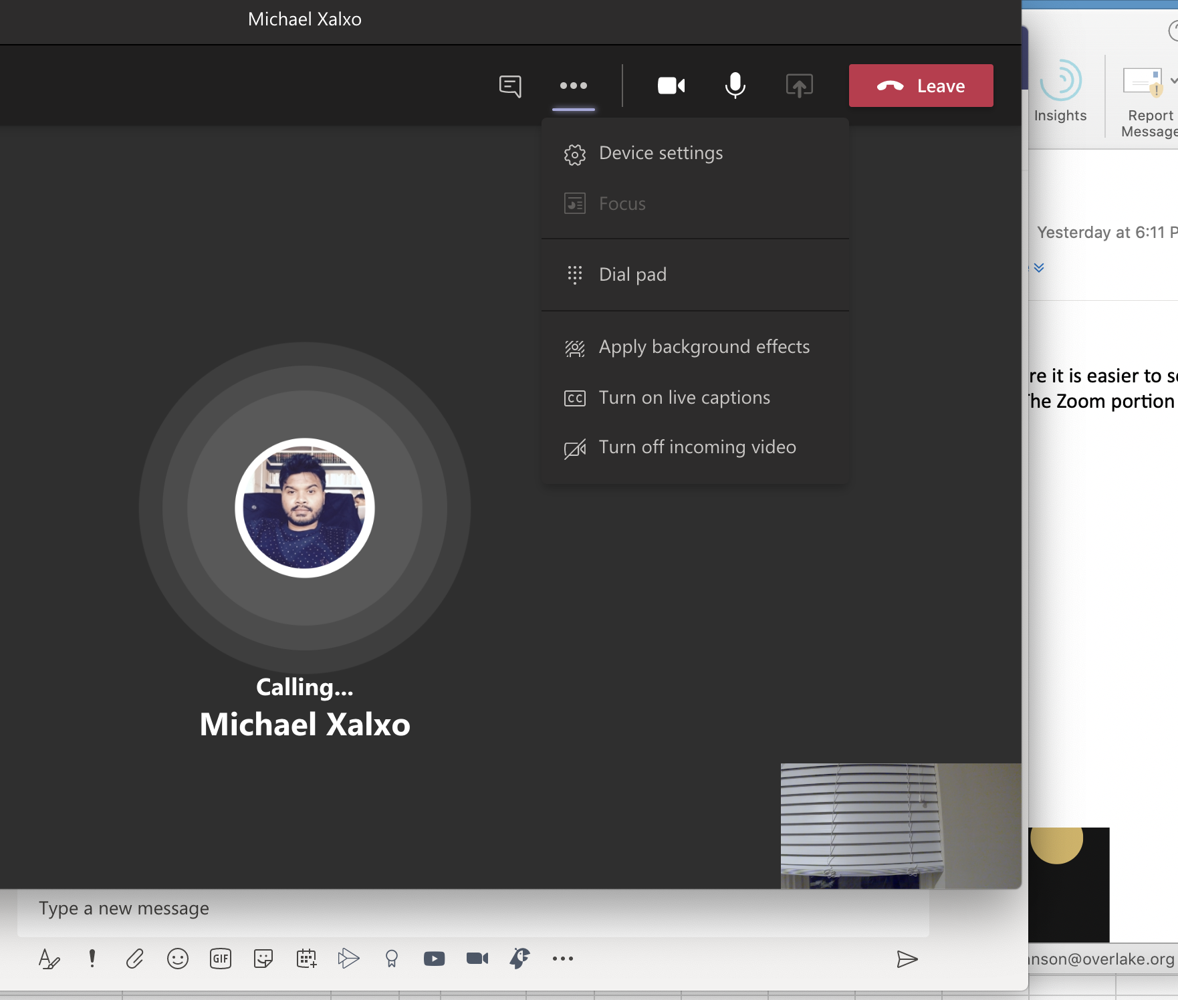This screenshot has height=1000, width=1178.
Task: Turn on live captions
Action: click(x=695, y=398)
